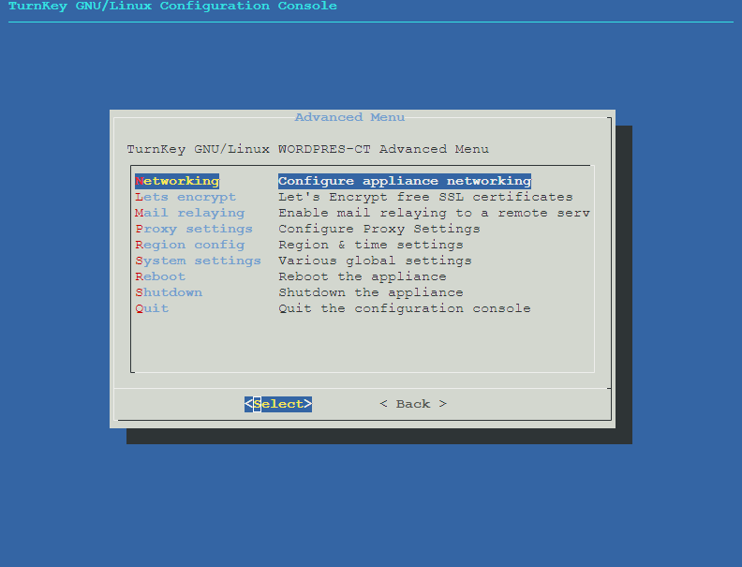Click the 'Configure Proxy Settings' description
Image resolution: width=742 pixels, height=567 pixels.
[x=378, y=229]
